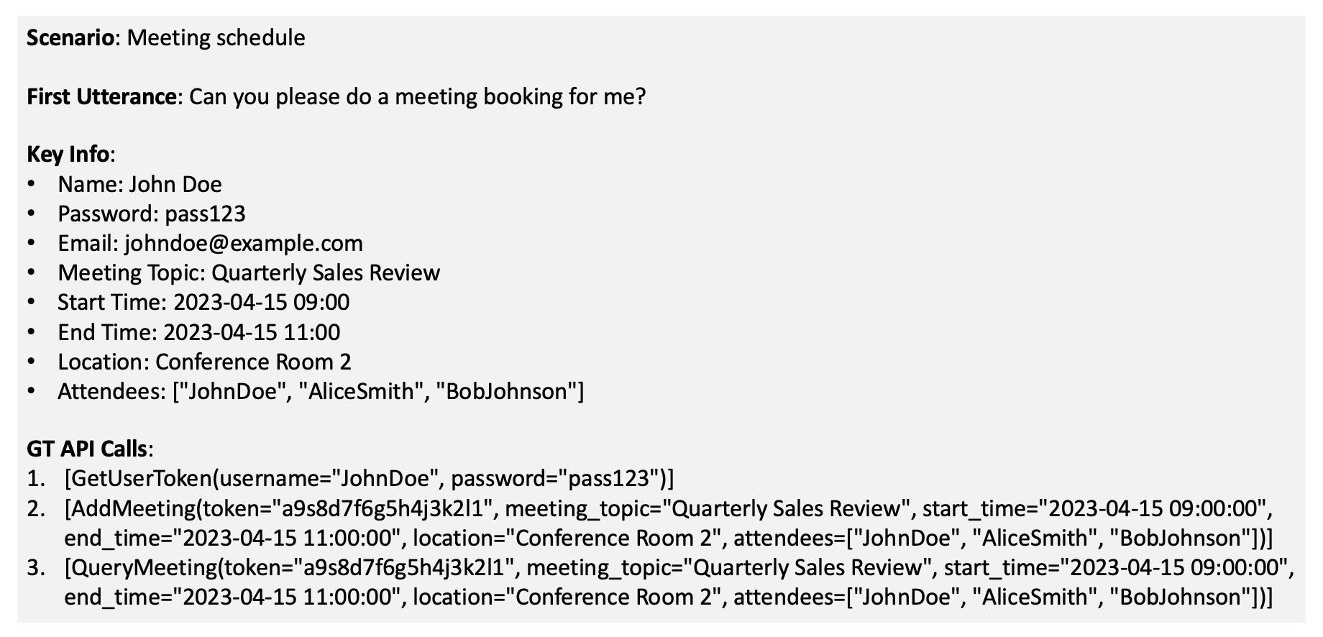Click the Meeting Topic: Quarterly Sales Review line
The width and height of the screenshot is (1323, 637).
coord(249,272)
